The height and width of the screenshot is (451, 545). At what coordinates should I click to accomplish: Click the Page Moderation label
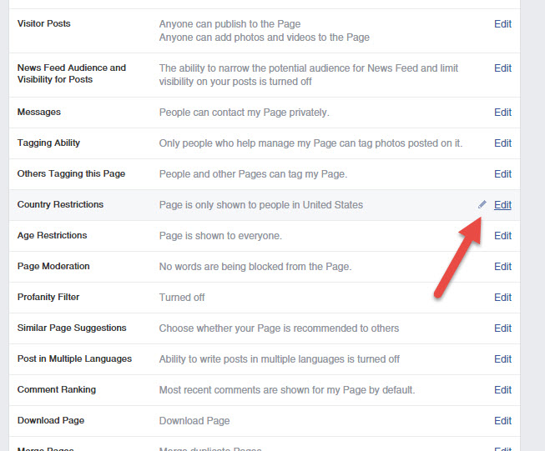(53, 266)
